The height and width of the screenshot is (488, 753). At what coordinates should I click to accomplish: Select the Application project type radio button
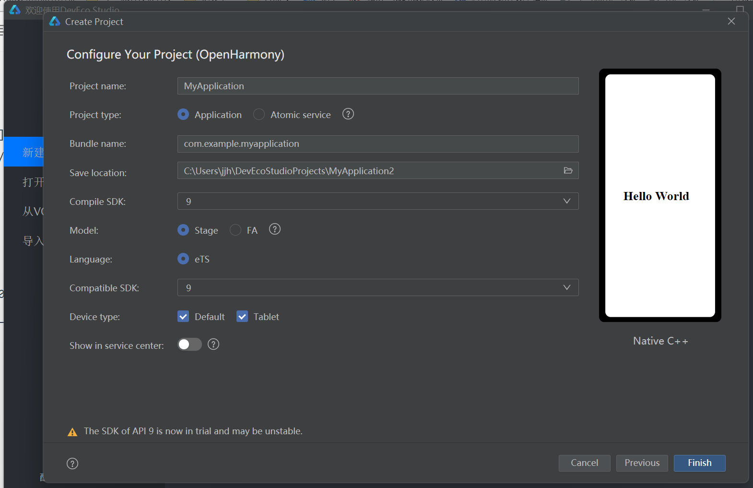(x=183, y=114)
